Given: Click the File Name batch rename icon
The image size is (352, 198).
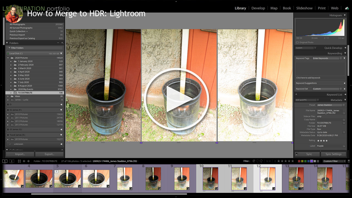Looking at the screenshot, I should pos(344,113).
